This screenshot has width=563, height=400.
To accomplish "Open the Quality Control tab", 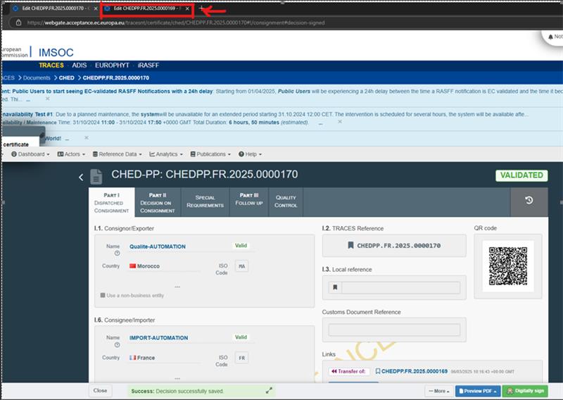I will click(286, 201).
